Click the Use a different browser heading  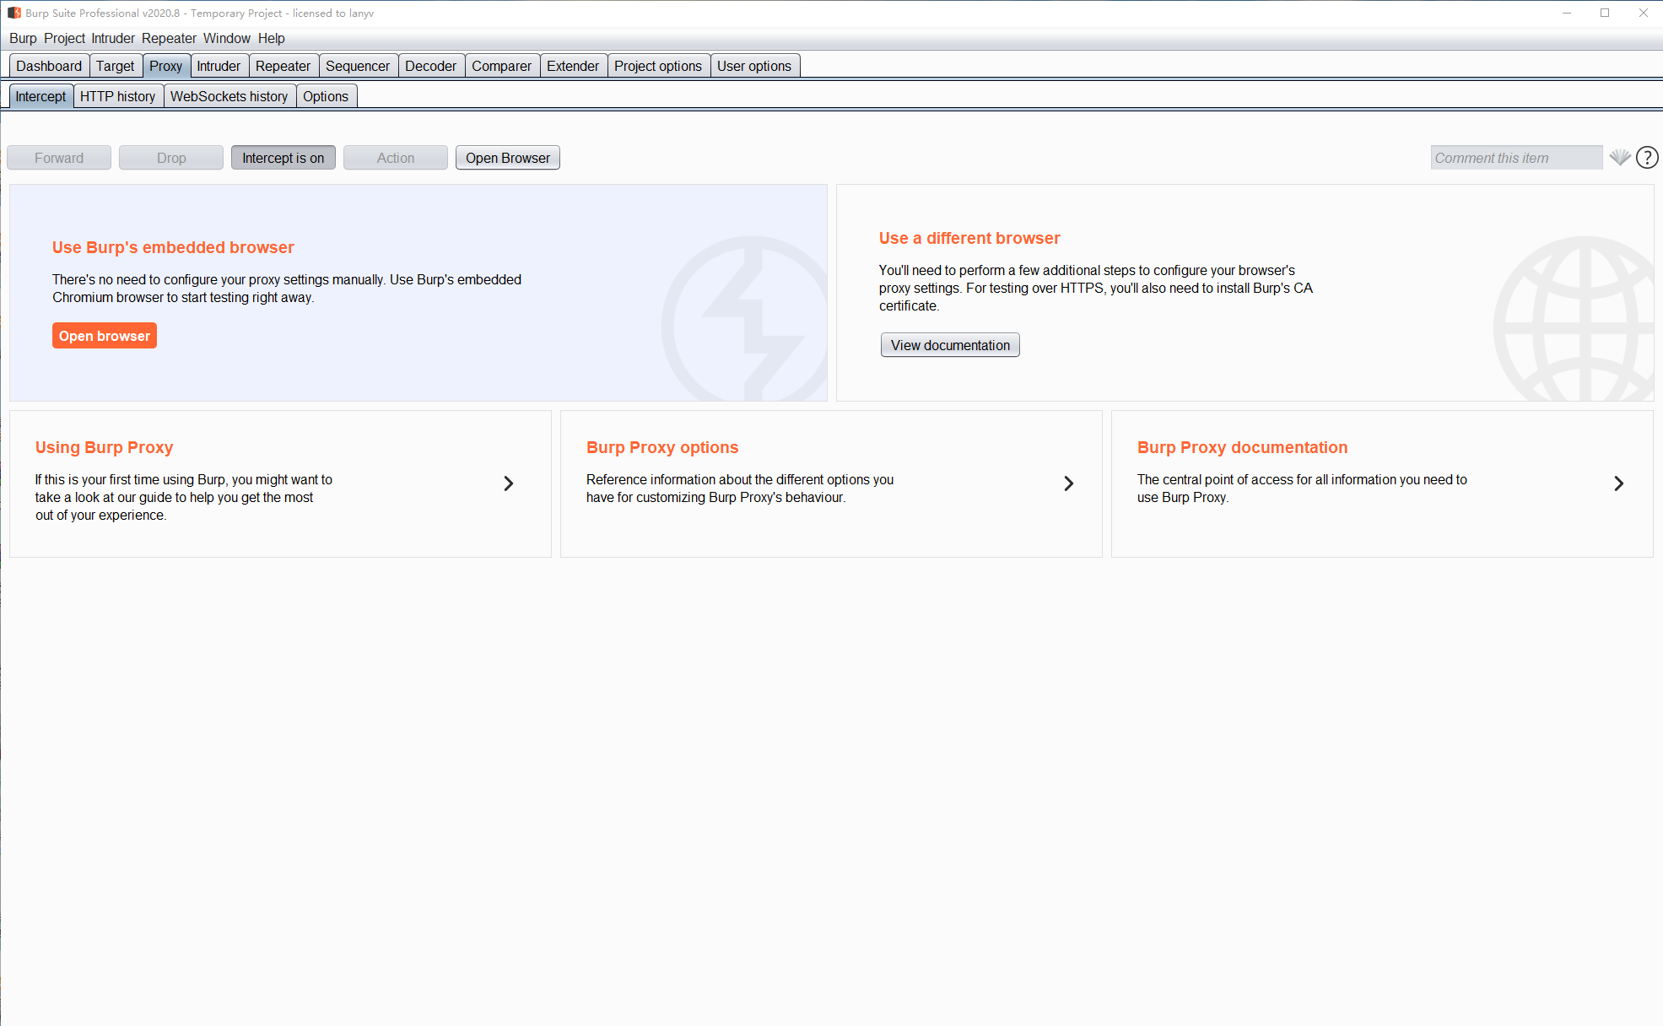[969, 238]
